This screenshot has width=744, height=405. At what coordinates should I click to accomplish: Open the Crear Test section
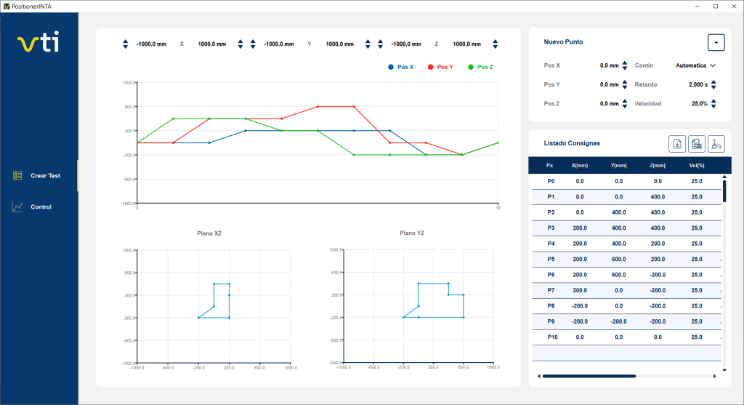coord(45,176)
